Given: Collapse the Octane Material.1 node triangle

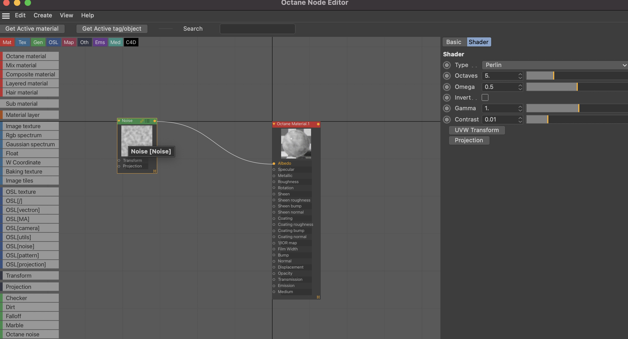Looking at the screenshot, I should click(274, 124).
